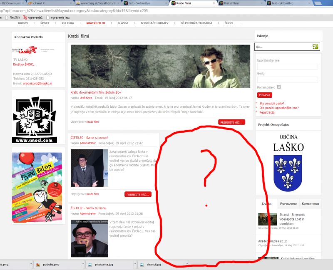
Task: Open the ŠMOCL menu item
Action: [229, 23]
